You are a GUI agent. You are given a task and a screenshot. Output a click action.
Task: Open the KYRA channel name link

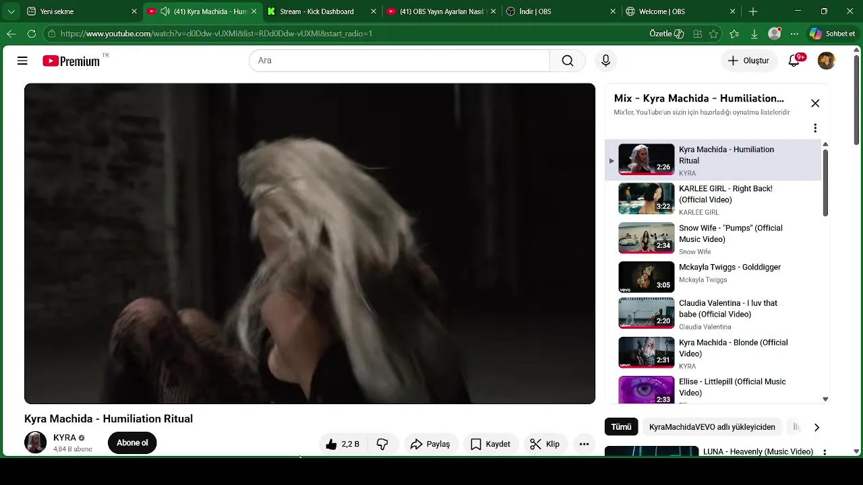[x=65, y=438]
